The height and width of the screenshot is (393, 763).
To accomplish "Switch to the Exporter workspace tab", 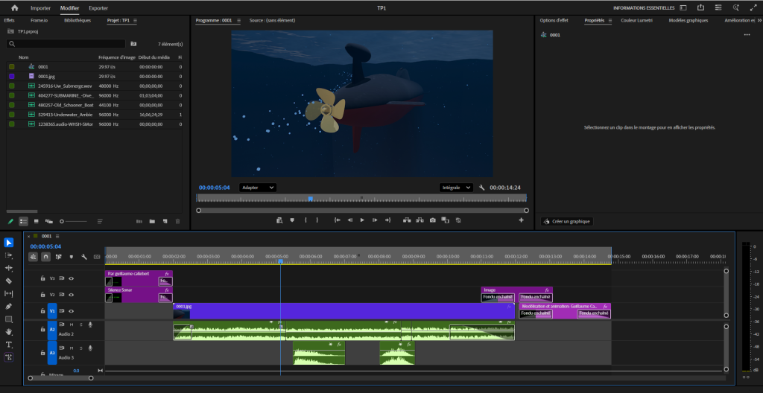I will click(98, 7).
